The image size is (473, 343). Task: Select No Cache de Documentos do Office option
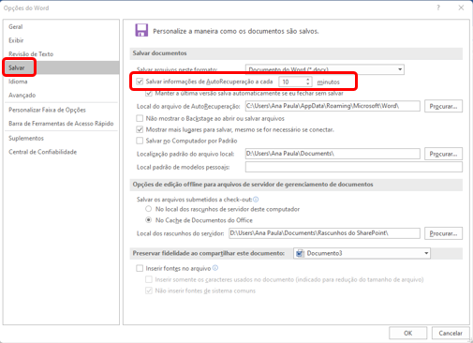click(x=149, y=220)
